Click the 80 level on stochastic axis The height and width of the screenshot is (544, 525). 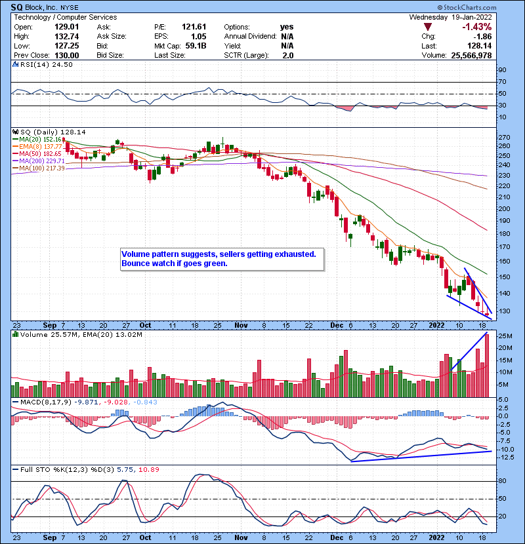[x=503, y=481]
